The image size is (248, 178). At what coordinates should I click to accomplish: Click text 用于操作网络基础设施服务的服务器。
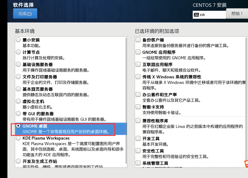pos(56,70)
